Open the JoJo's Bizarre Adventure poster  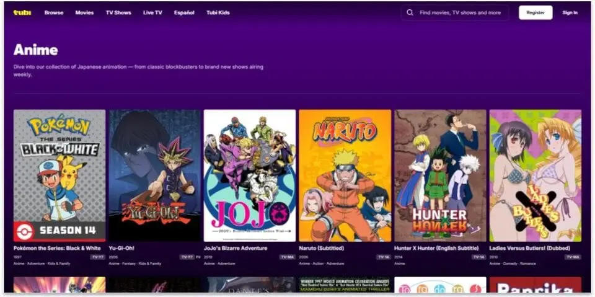[250, 175]
